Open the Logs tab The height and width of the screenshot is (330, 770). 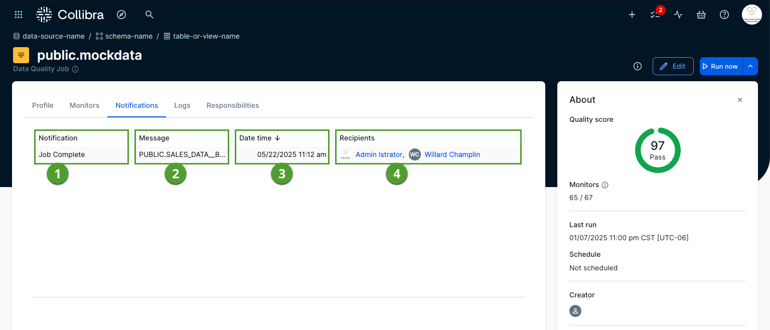pyautogui.click(x=182, y=105)
